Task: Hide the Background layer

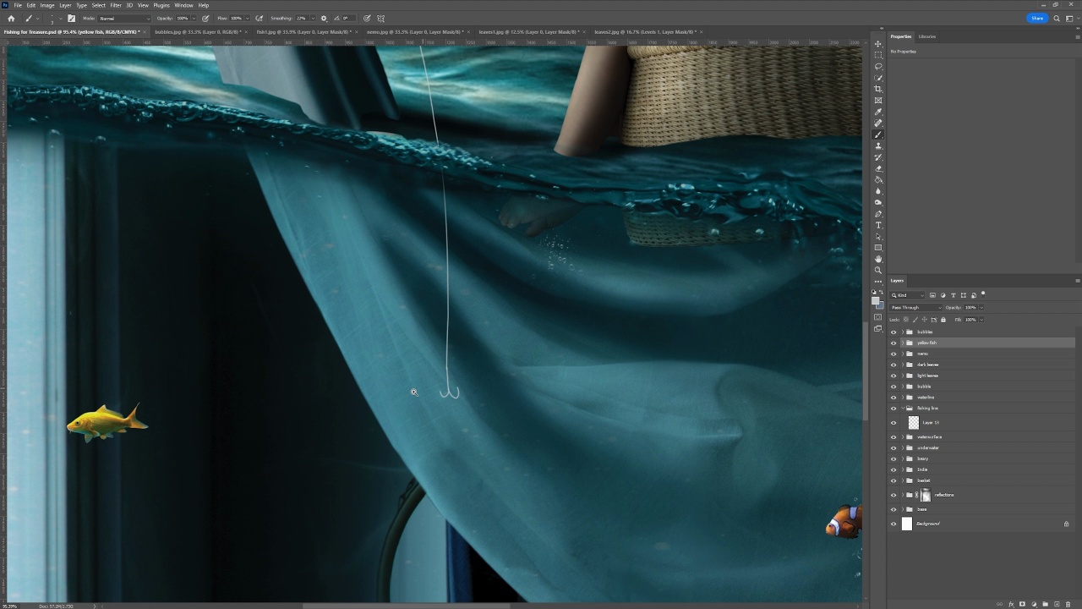Action: click(893, 524)
